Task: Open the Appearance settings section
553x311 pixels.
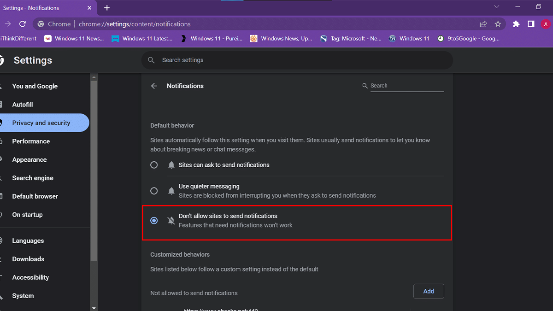Action: point(29,160)
